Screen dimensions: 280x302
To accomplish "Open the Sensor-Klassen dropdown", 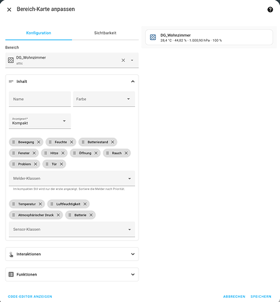I will coord(72,230).
